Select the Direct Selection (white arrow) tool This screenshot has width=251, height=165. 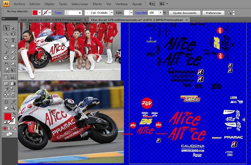(13, 28)
